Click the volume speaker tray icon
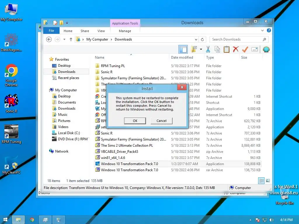Viewport: 299px width, 224px height. 271,220
